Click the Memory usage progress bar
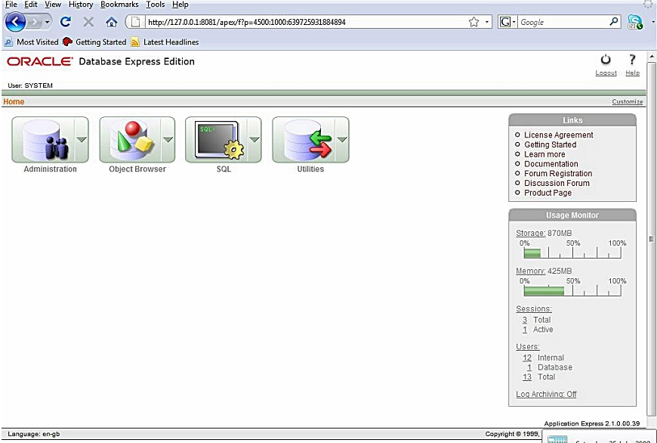This screenshot has width=657, height=443. click(x=572, y=291)
